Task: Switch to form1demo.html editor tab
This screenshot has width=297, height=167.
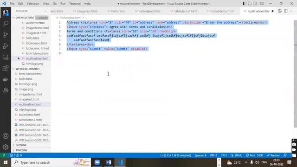Action: click(x=220, y=11)
